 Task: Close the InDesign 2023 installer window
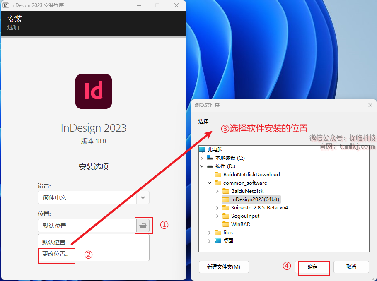[x=176, y=5]
